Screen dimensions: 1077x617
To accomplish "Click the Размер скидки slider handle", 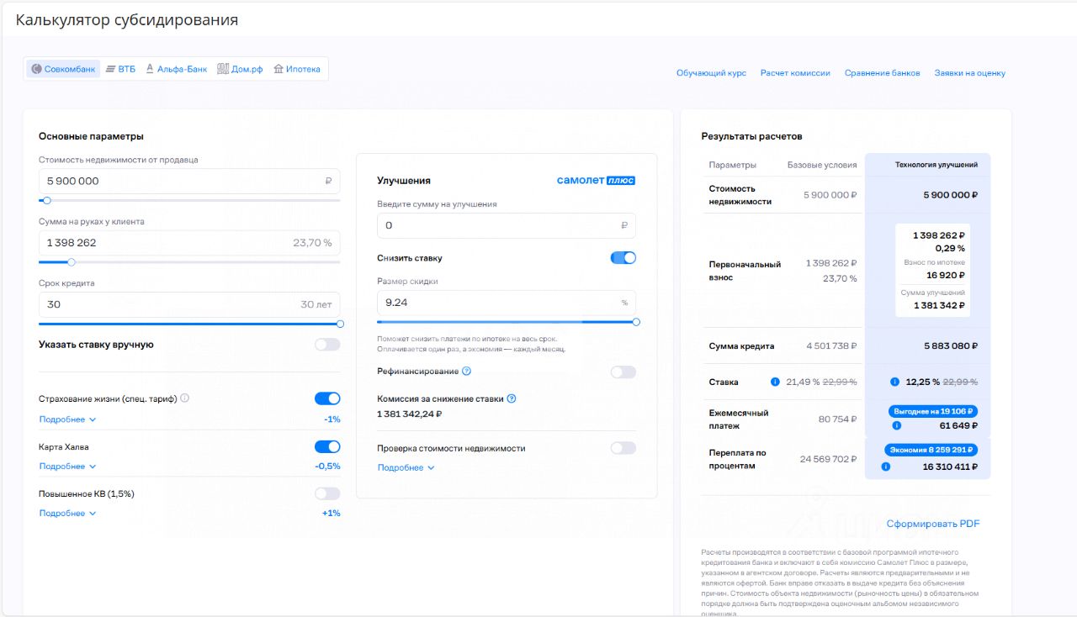I will [636, 322].
